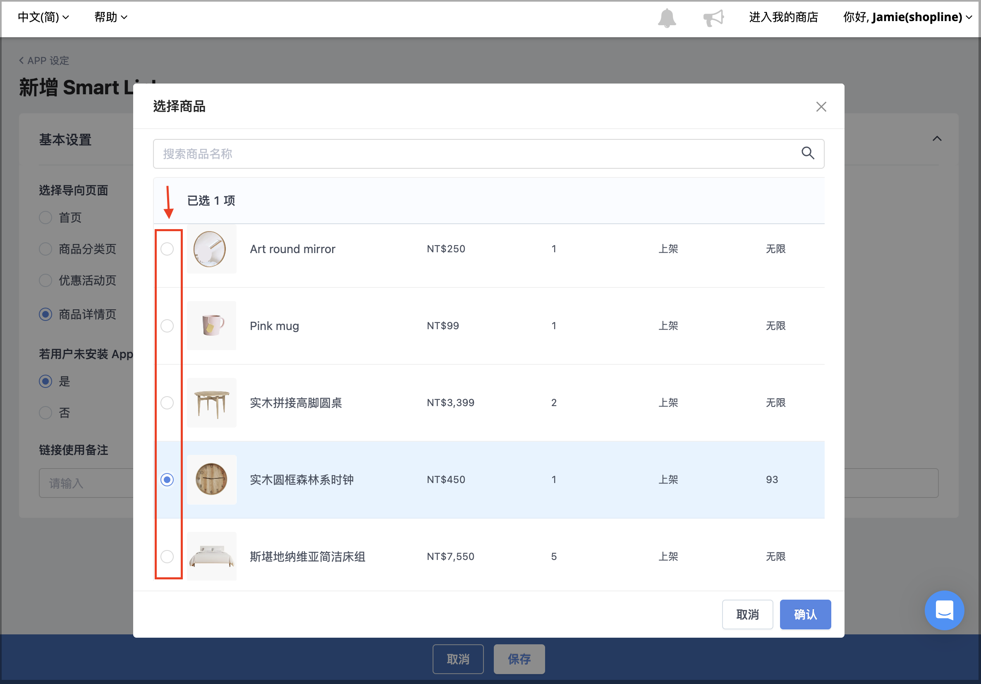Select the 斯堪地纳维亚简洁床组 radio button
Image resolution: width=981 pixels, height=684 pixels.
[167, 556]
